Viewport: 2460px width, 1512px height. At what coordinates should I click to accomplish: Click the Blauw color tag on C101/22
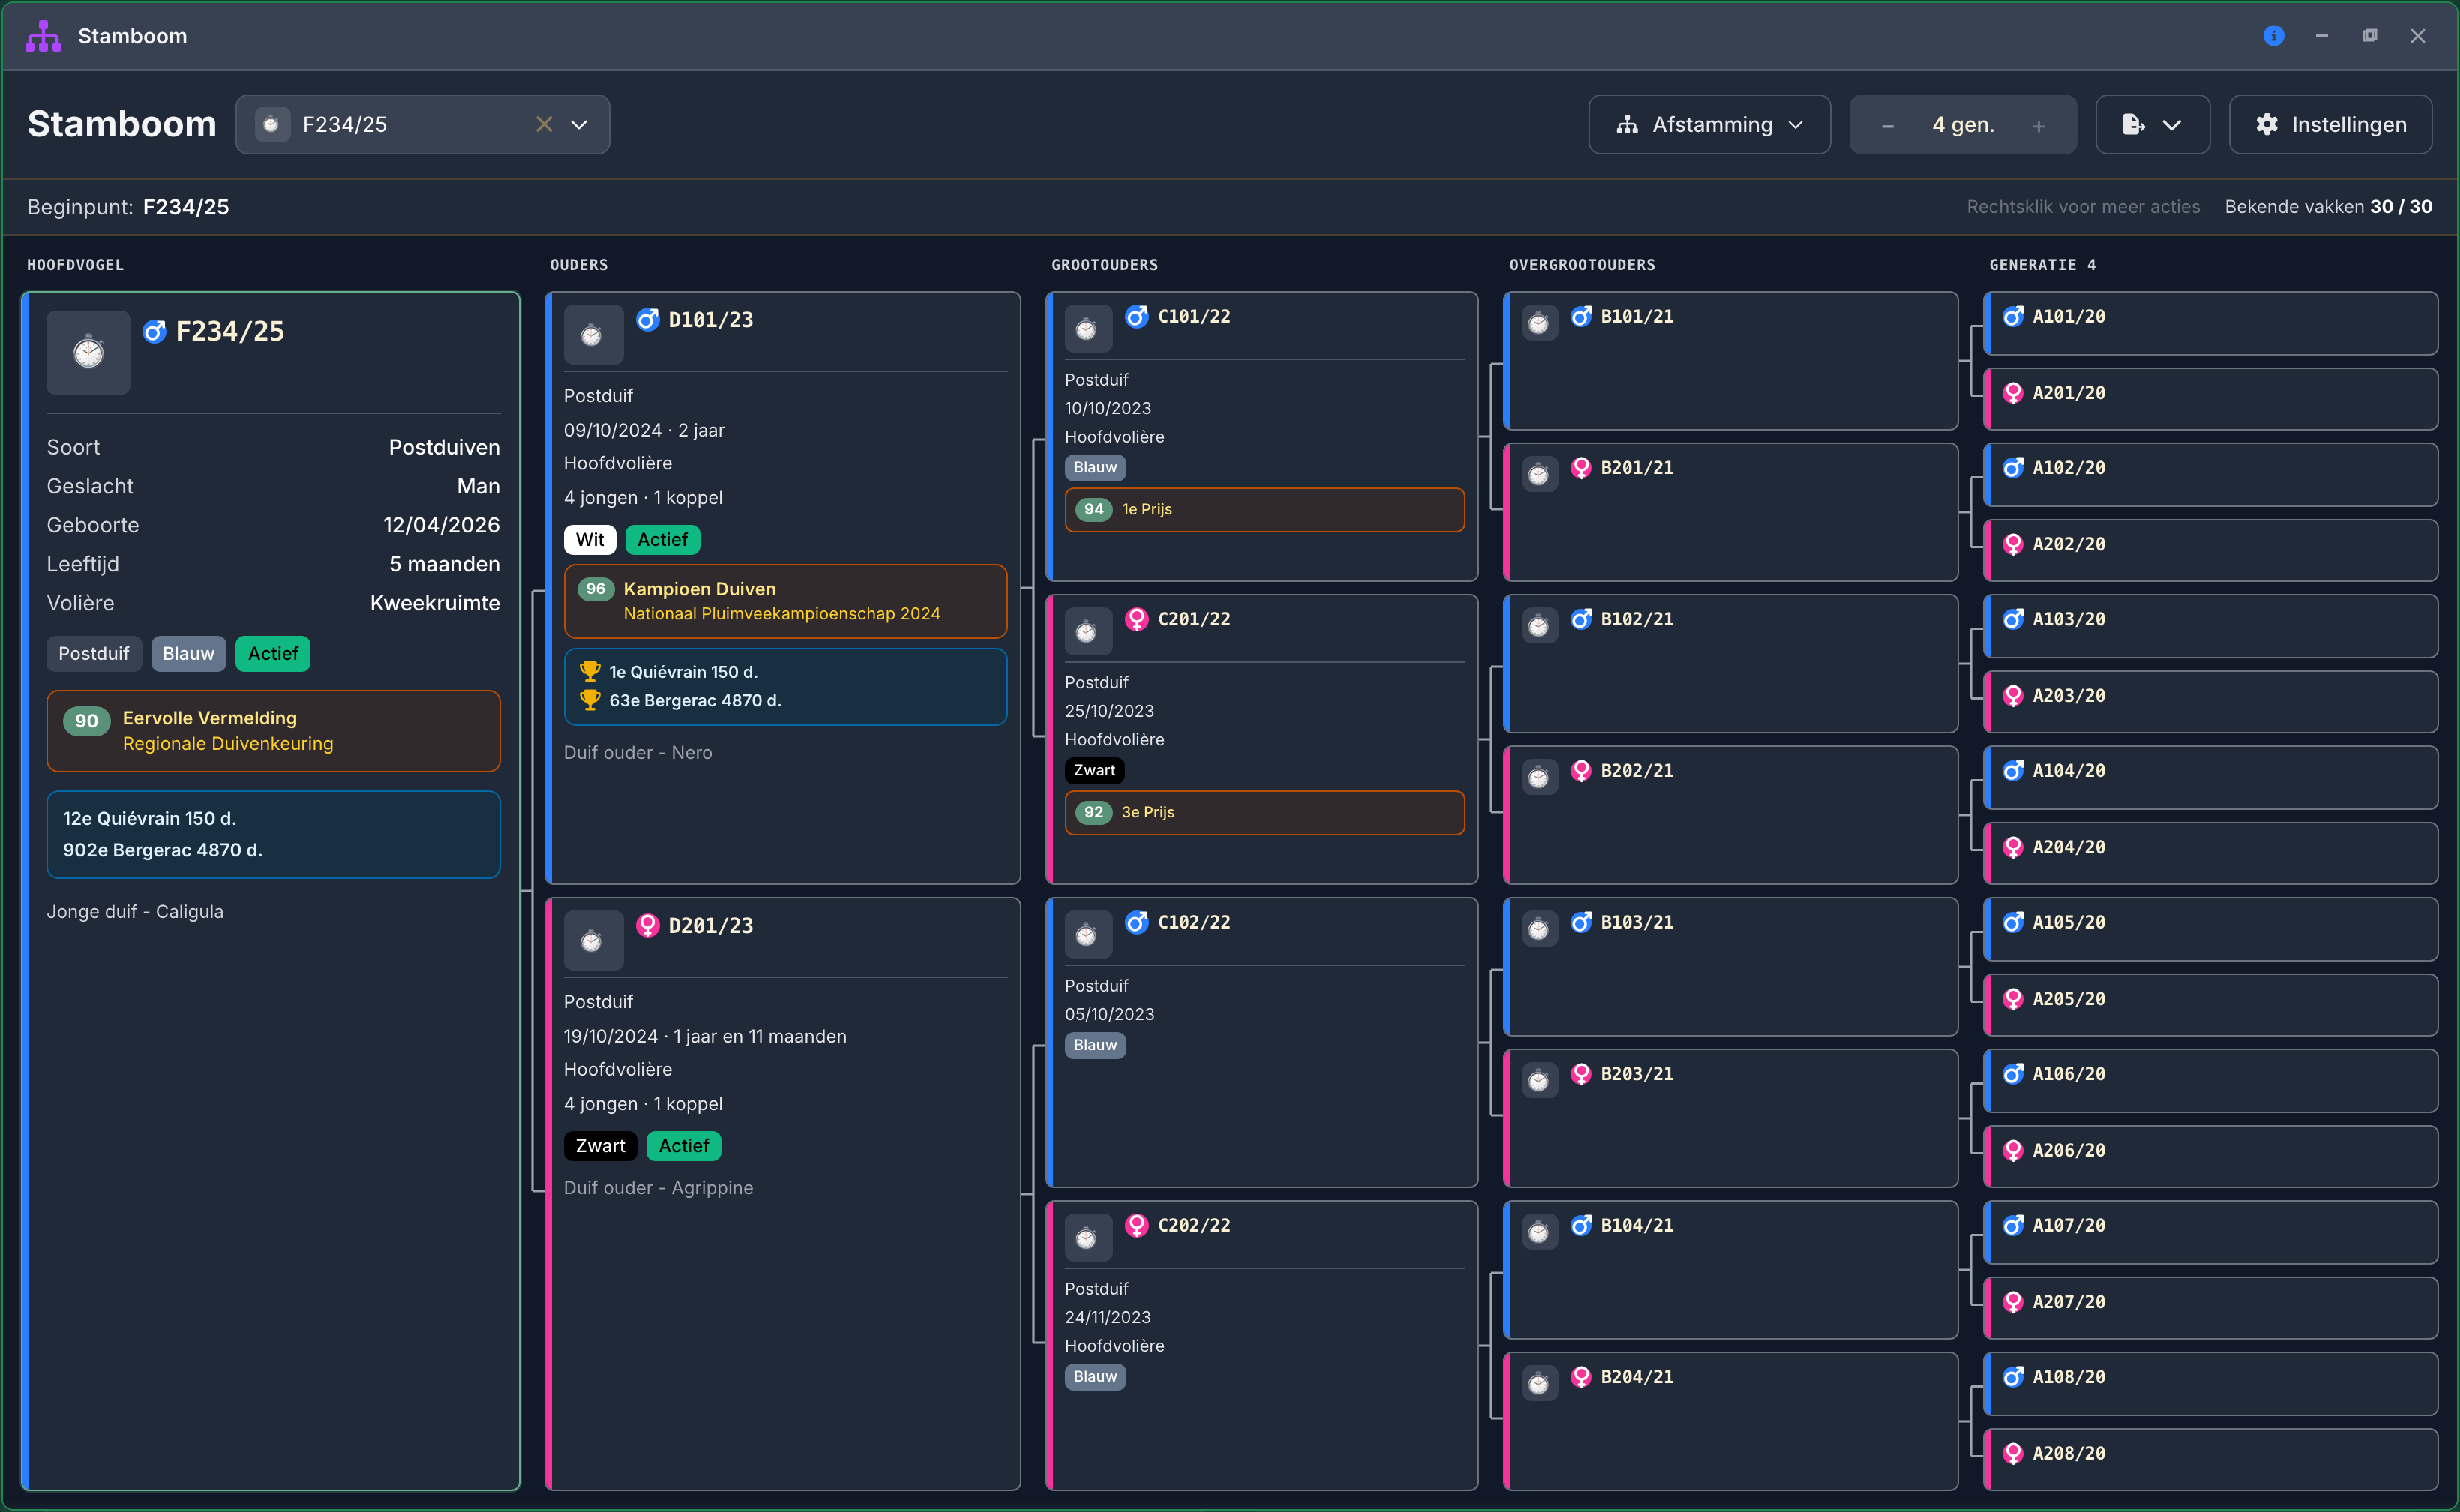[1095, 468]
